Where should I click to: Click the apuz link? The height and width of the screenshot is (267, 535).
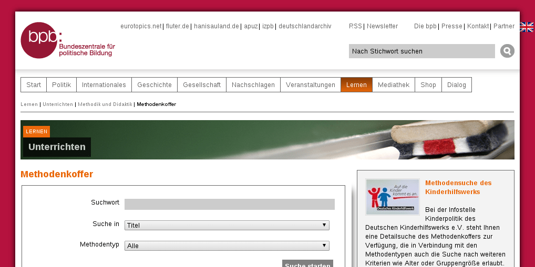251,26
